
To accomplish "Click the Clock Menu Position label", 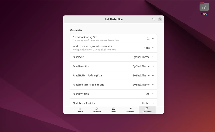I will click(84, 103).
